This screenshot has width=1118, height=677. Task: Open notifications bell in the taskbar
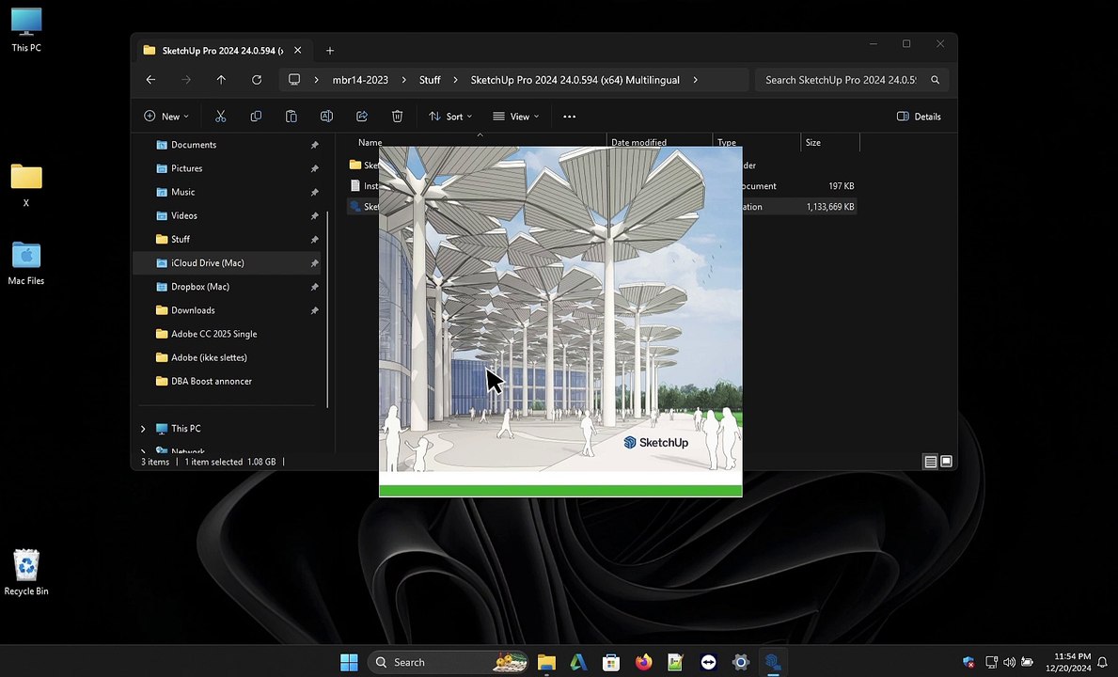(1102, 662)
